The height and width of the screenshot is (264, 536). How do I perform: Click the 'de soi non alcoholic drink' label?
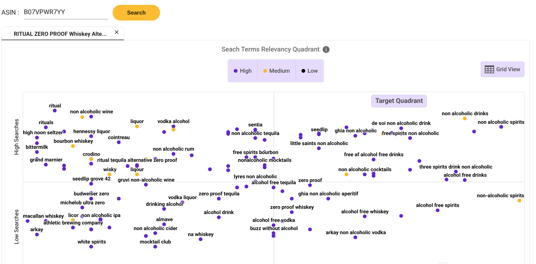pos(401,123)
